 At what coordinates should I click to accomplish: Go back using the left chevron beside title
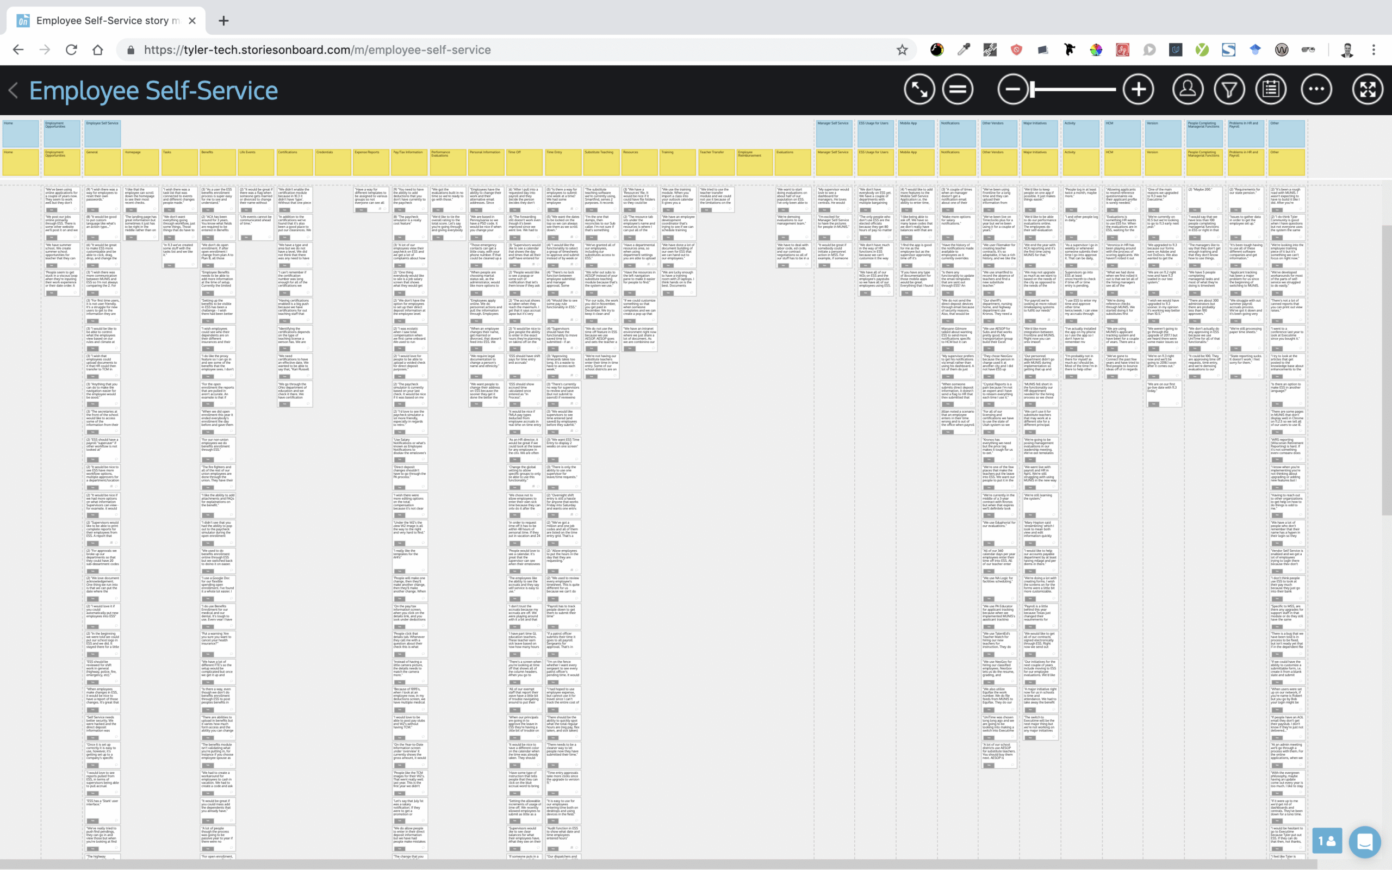[14, 90]
